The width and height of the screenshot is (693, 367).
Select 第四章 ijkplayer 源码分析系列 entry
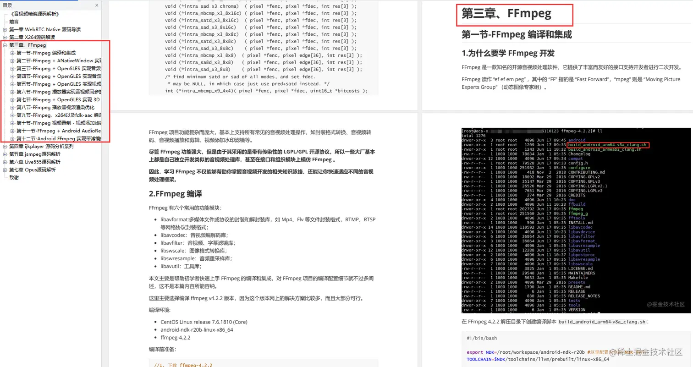(41, 147)
